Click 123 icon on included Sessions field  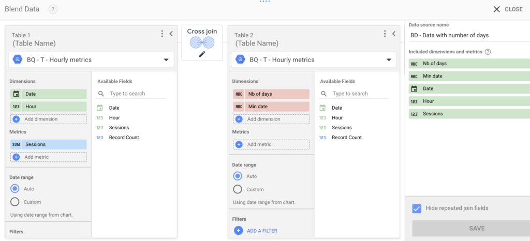414,114
